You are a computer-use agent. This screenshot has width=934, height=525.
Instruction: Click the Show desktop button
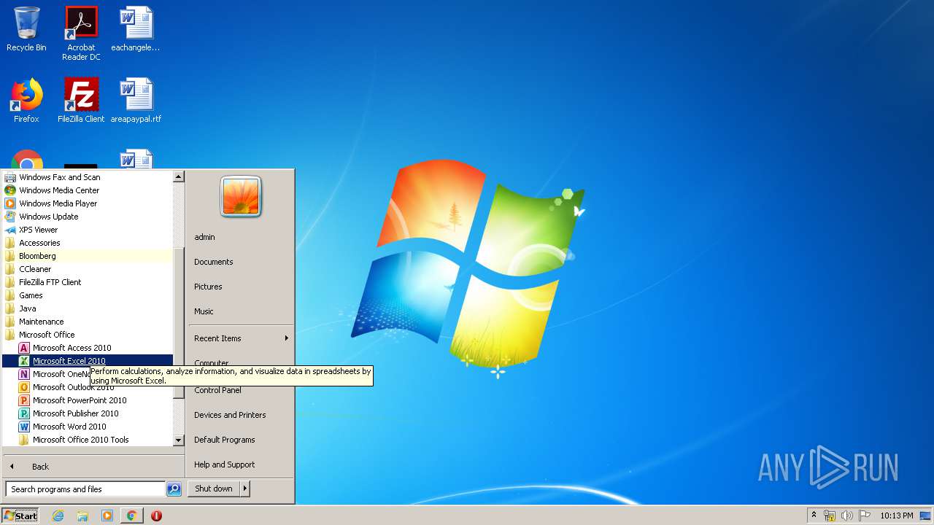coord(926,516)
